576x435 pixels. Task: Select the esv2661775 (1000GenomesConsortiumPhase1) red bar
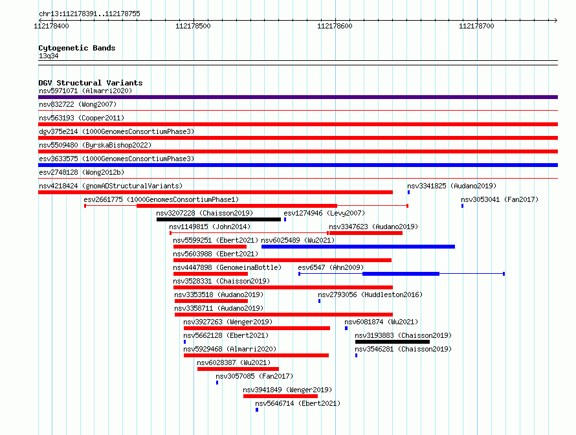[x=237, y=206]
